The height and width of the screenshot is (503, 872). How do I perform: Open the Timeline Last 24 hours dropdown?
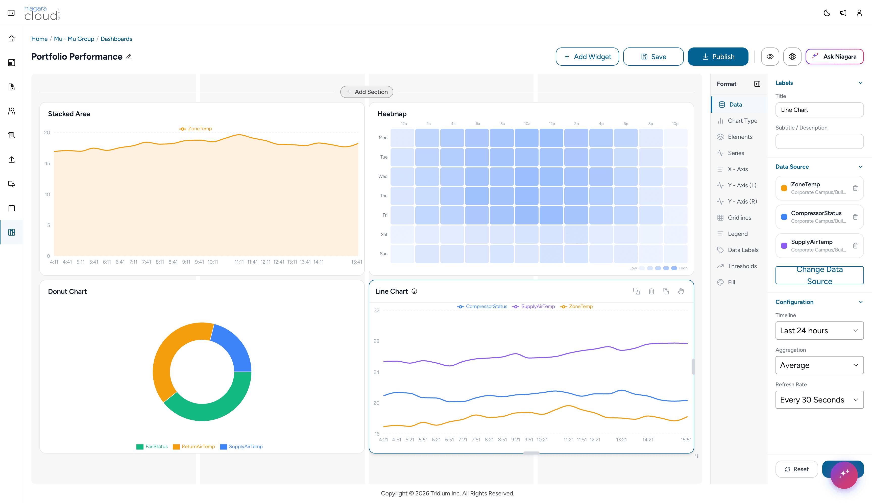[819, 331]
